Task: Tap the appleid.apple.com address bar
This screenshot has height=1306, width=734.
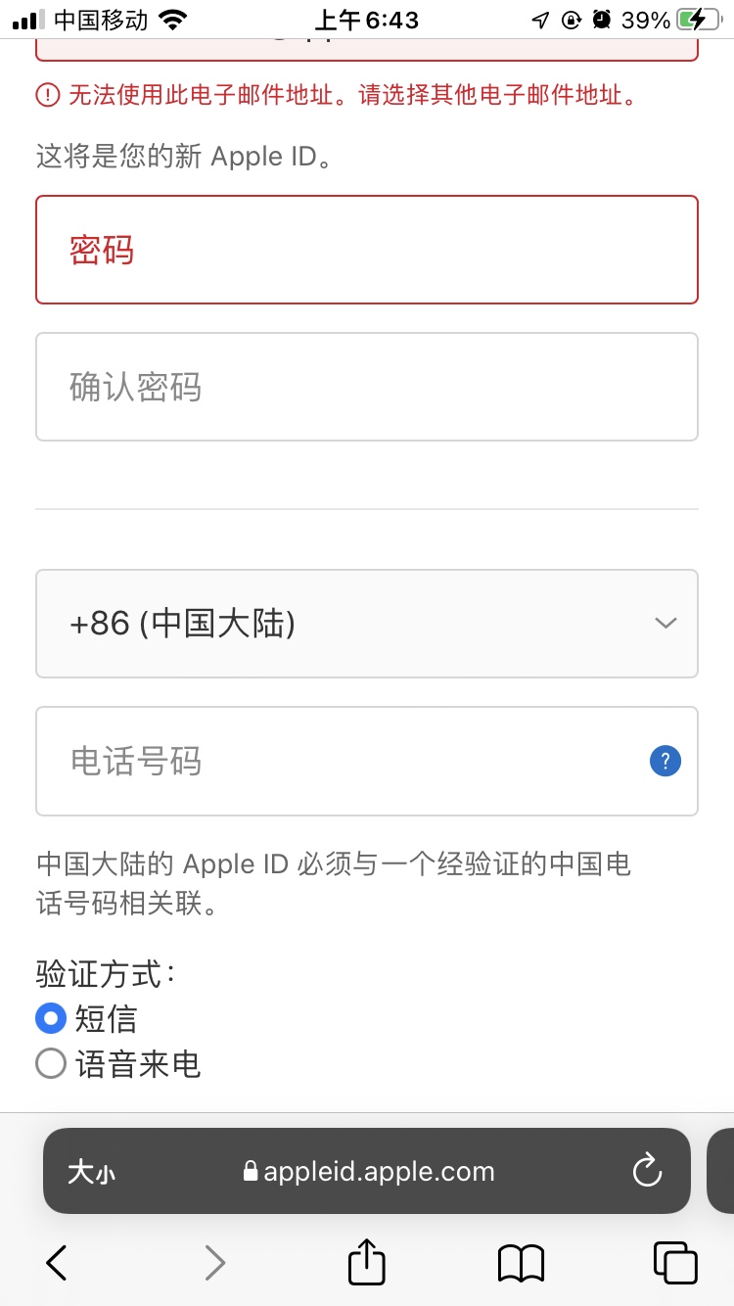Action: click(x=370, y=1172)
